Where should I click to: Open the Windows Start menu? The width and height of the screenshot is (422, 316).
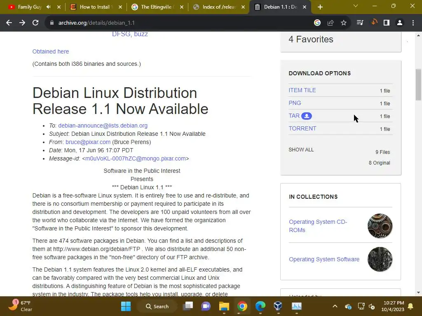[126, 306]
